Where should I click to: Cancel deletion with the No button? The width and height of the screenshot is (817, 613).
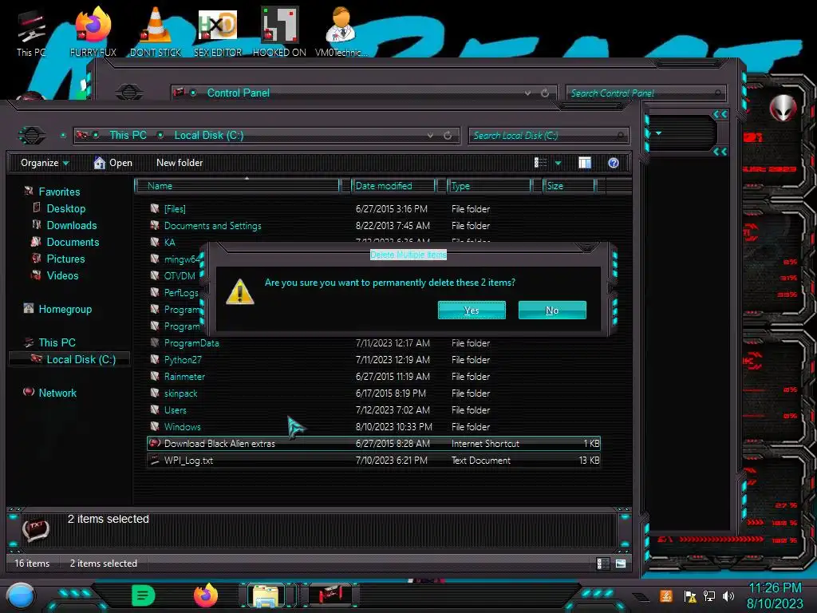click(x=552, y=310)
